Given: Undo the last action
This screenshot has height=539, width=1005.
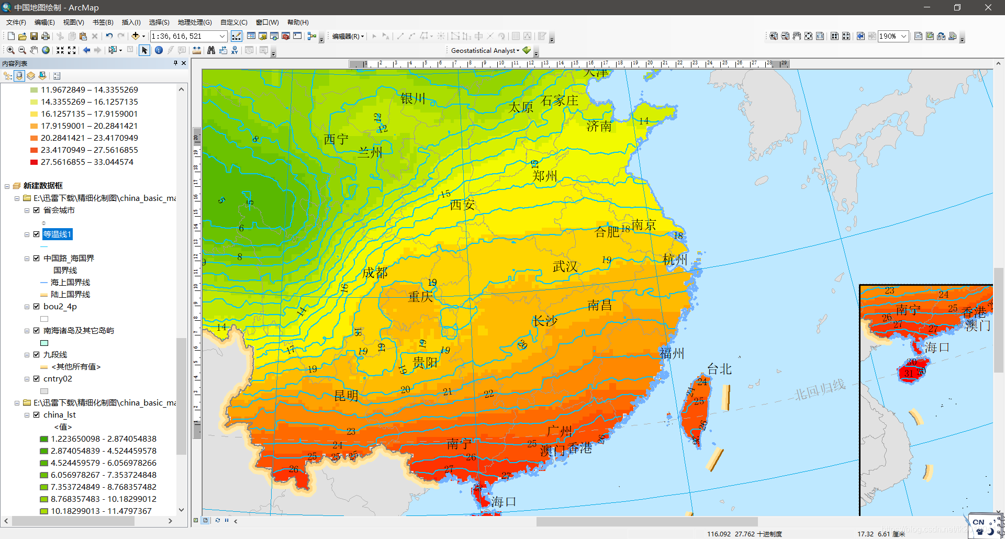Looking at the screenshot, I should [x=109, y=36].
